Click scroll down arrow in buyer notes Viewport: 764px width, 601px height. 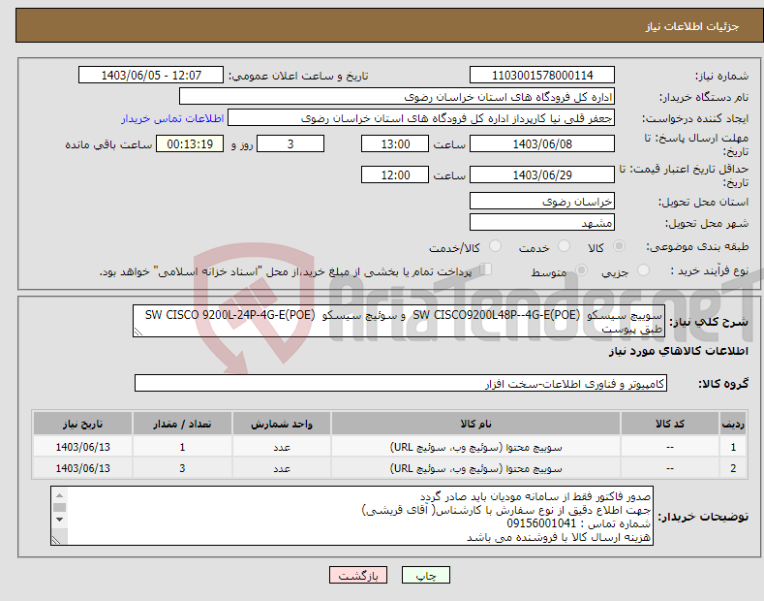pyautogui.click(x=59, y=520)
